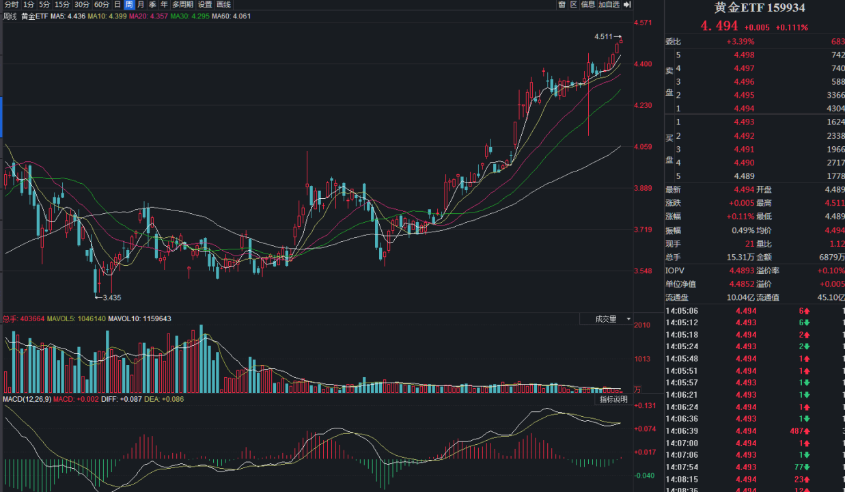Screen dimensions: 845x492
Task: Open the 指标说明 indicator explanation
Action: click(613, 399)
